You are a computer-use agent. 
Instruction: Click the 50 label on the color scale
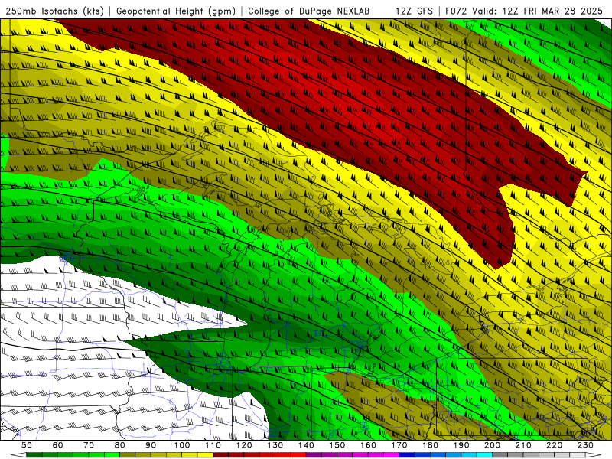tap(27, 445)
